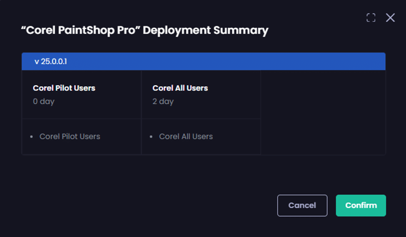Screen dimensions: 406x237
Task: Click the bullet dot before Corel Pilot Users
Action: pos(32,137)
